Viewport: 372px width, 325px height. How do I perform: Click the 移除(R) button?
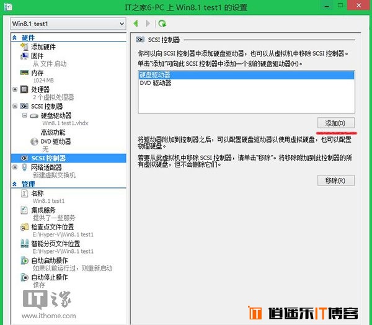point(336,180)
